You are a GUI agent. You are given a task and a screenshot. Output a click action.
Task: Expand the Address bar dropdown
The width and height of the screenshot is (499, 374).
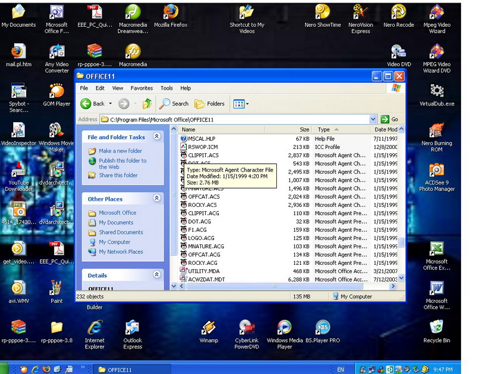pos(373,119)
